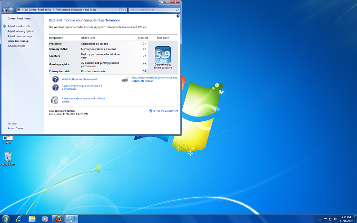Click the 5.9 hard disk subscore
The image size is (357, 223).
145,71
